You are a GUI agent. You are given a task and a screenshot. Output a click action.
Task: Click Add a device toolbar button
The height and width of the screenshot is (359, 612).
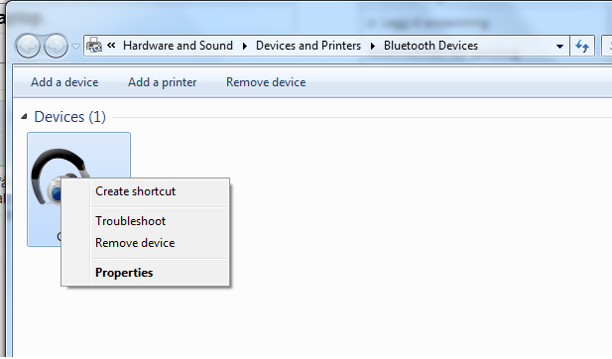pos(64,82)
